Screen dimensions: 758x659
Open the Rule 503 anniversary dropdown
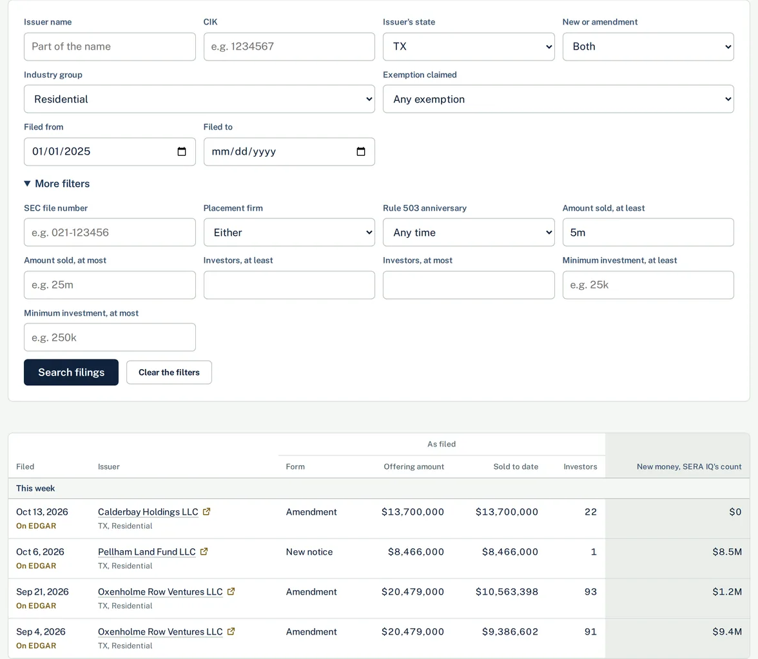tap(469, 233)
